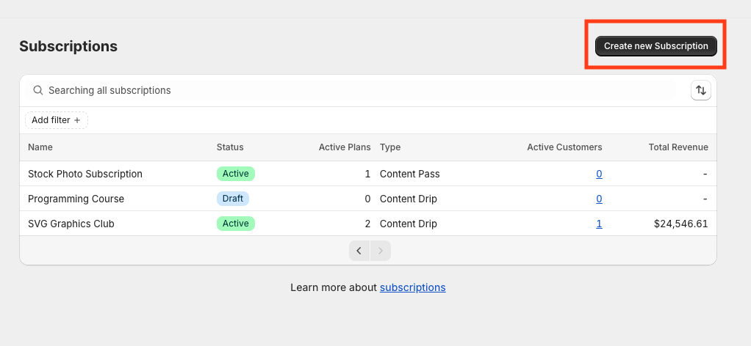Open Programming Course subscription

pyautogui.click(x=76, y=199)
